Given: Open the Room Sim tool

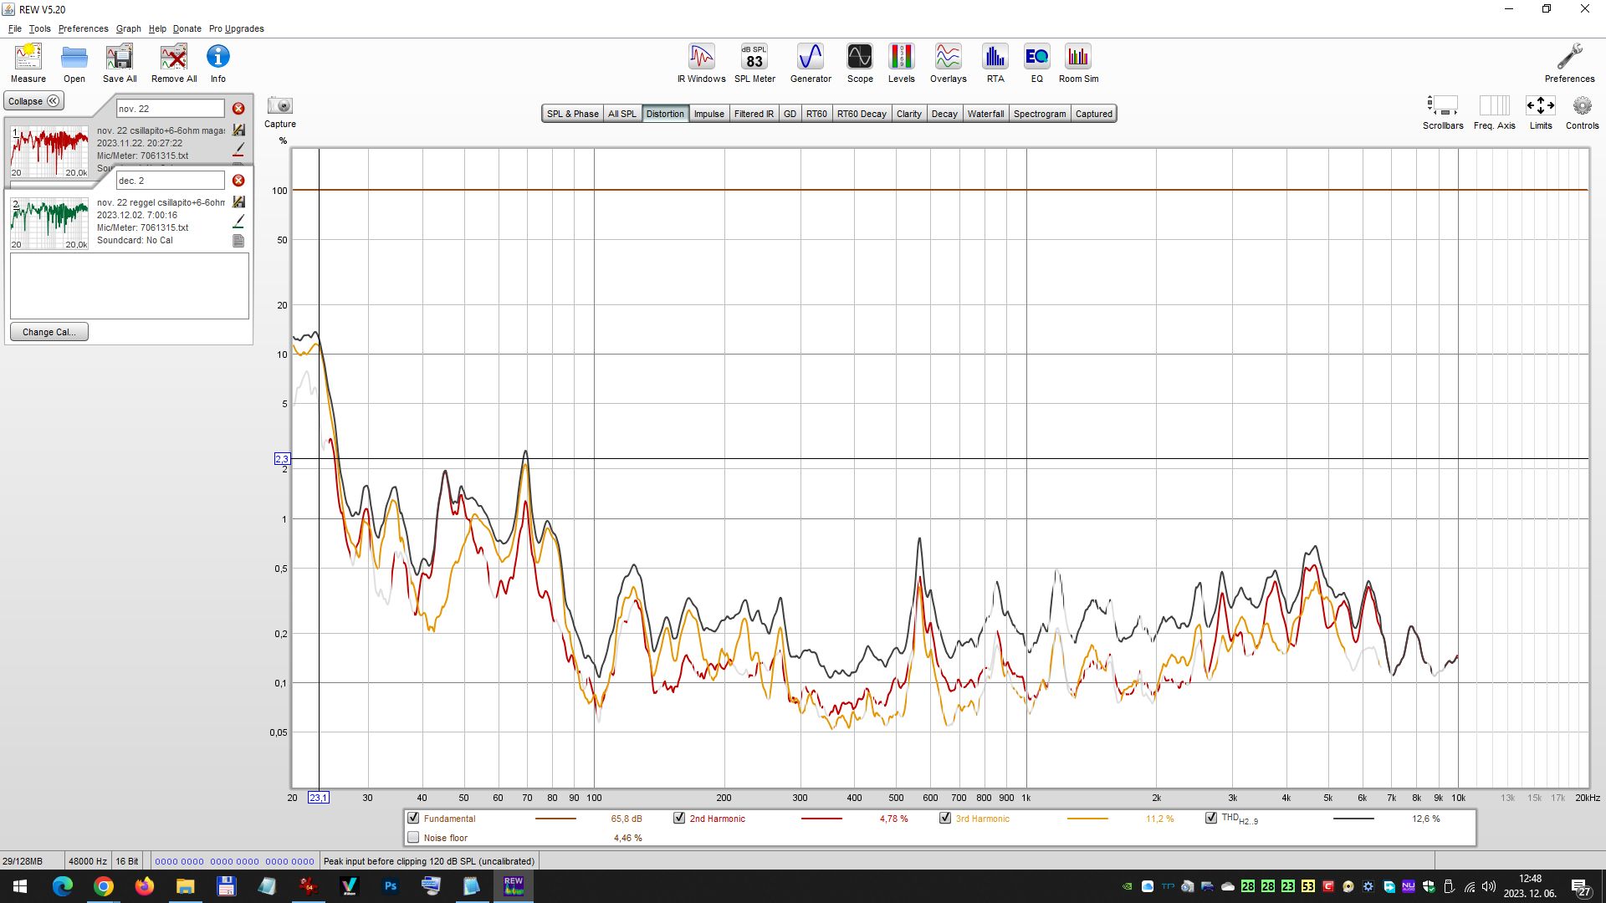Looking at the screenshot, I should 1078,64.
